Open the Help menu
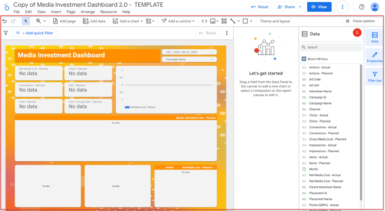This screenshot has height=211, width=385. click(x=126, y=12)
